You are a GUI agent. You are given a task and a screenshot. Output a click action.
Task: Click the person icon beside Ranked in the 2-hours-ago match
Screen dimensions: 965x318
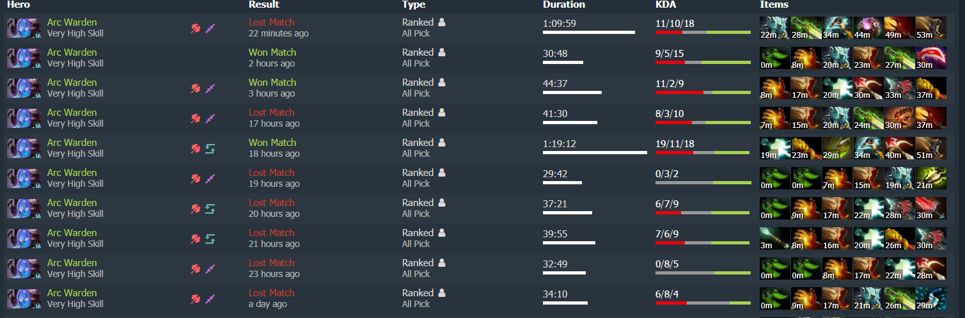[x=442, y=52]
